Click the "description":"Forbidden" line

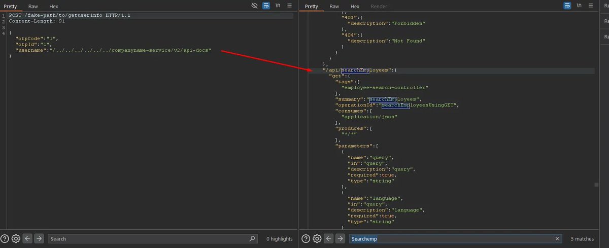(386, 23)
